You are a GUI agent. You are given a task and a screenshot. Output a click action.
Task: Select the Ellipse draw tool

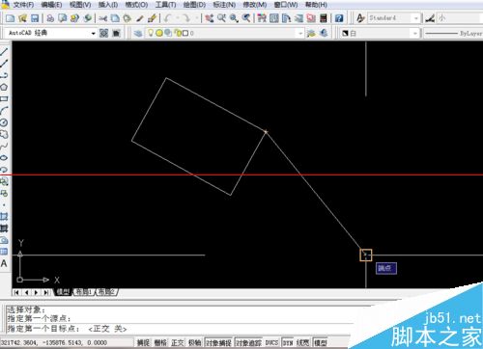4,158
